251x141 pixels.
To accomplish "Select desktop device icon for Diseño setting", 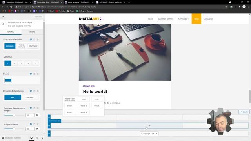I will [31, 74].
